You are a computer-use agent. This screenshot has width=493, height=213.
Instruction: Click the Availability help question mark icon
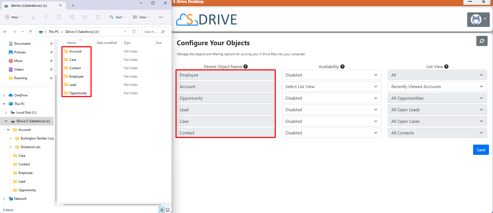(342, 67)
